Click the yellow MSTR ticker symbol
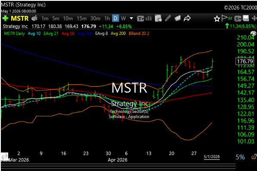Screen dimensions: 257x171 (x=20, y=19)
